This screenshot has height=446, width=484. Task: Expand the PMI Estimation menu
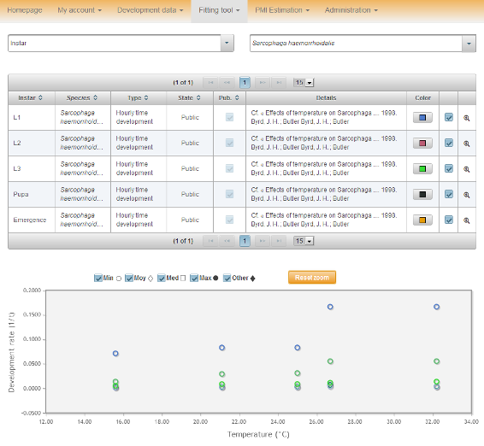click(282, 10)
